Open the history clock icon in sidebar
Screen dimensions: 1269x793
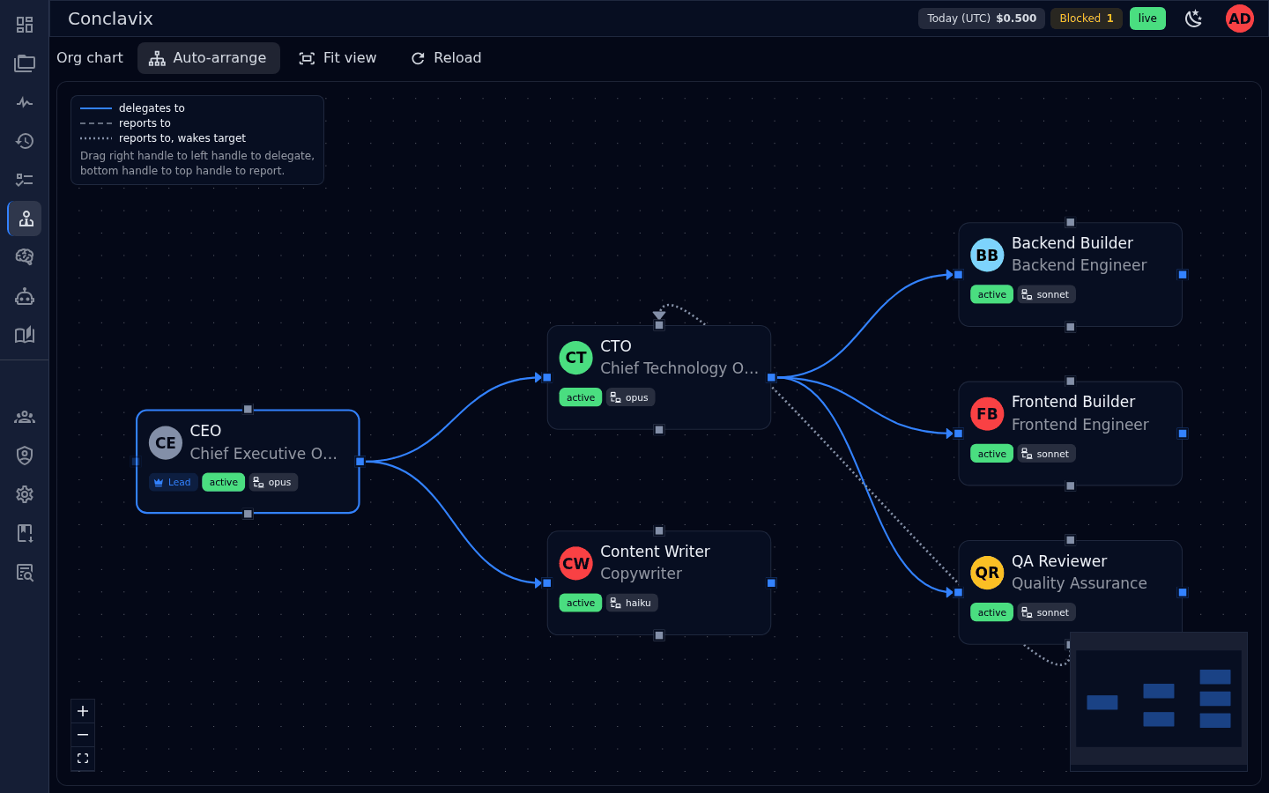tap(25, 141)
